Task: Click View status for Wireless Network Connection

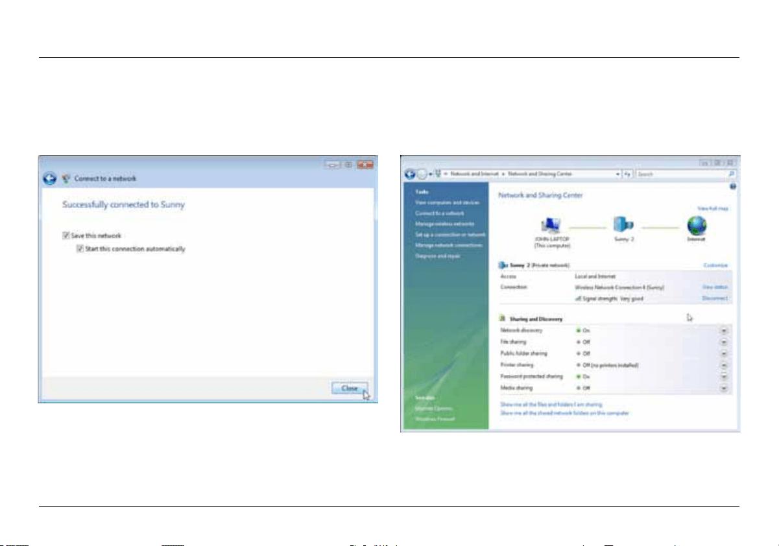Action: pos(715,287)
